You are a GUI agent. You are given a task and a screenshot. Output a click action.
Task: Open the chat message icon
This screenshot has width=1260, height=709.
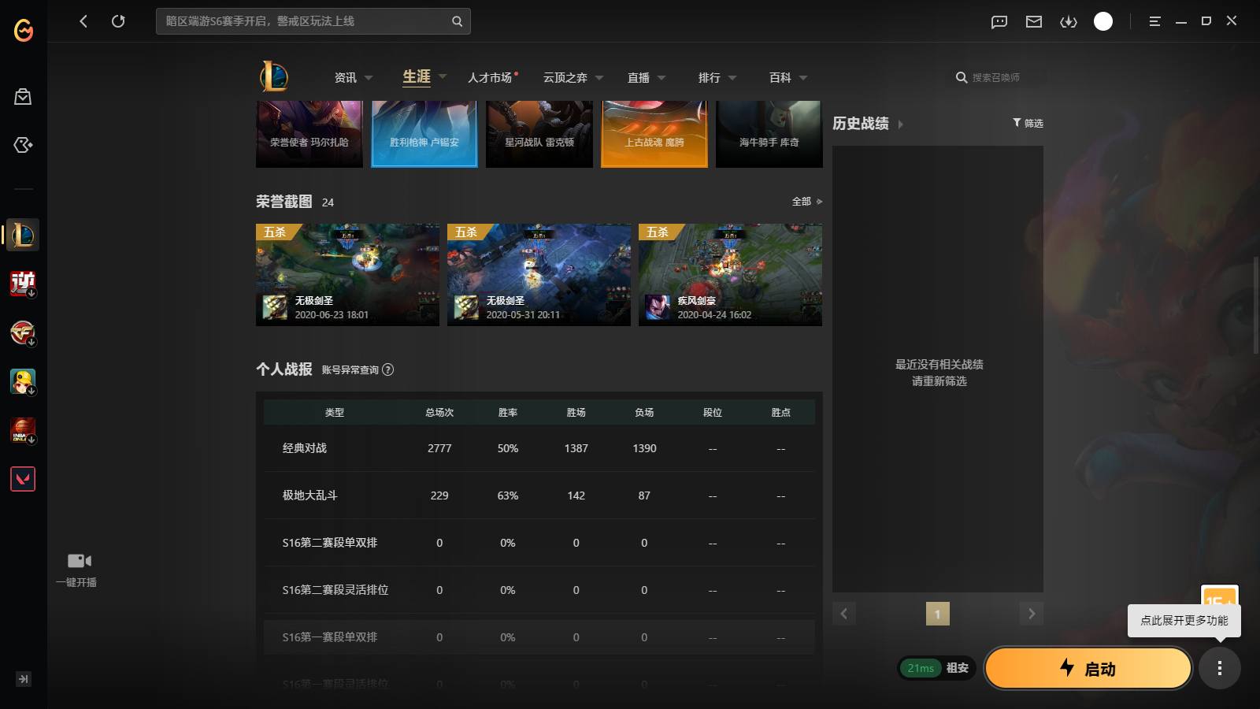[x=999, y=22]
